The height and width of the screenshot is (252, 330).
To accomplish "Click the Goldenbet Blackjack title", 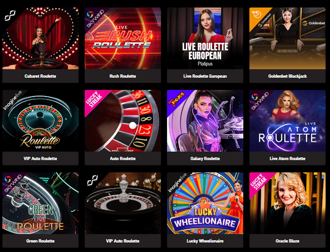I will pyautogui.click(x=288, y=76).
